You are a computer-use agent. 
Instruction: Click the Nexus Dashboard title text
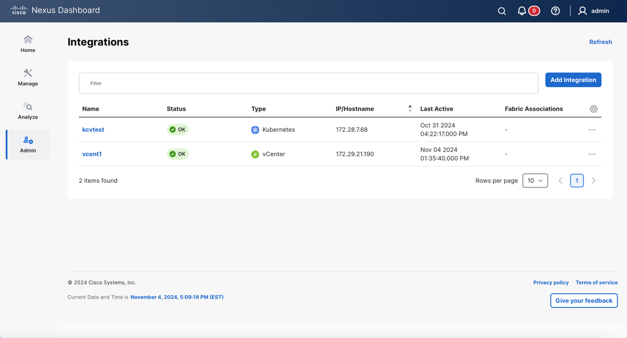coord(66,10)
